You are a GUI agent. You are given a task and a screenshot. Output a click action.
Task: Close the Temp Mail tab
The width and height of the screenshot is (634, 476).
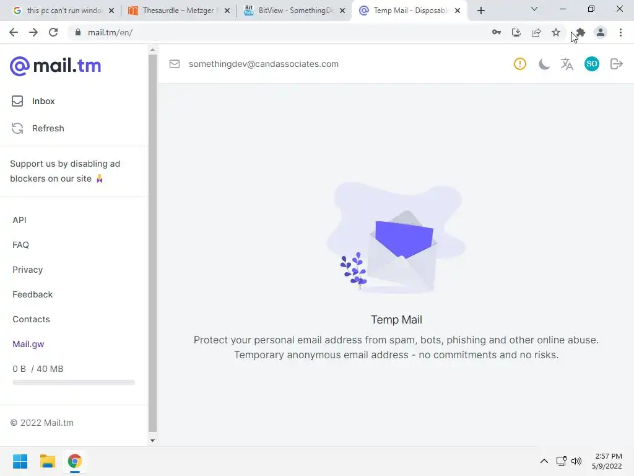pyautogui.click(x=458, y=11)
